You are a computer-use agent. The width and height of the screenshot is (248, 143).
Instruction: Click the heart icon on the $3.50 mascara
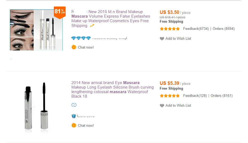(x=162, y=39)
